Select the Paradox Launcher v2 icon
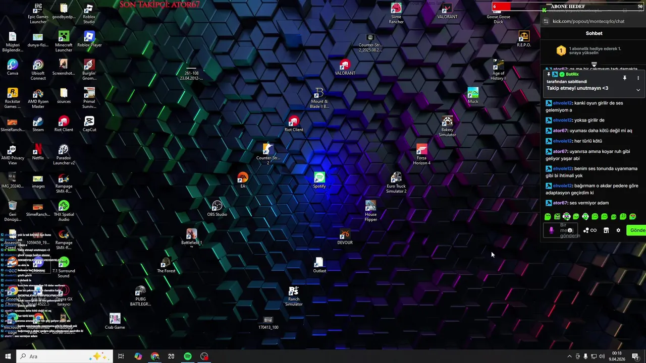The image size is (646, 363). [x=64, y=154]
